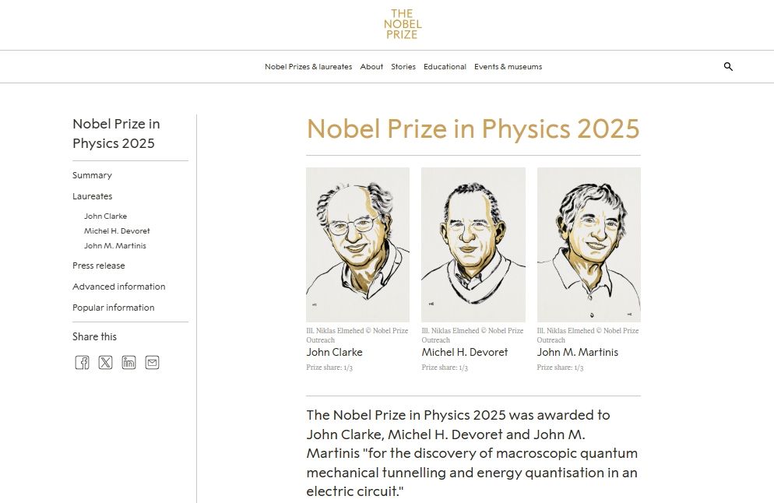The width and height of the screenshot is (774, 503).
Task: Select John M. Martinis in the sidebar
Action: coord(114,245)
